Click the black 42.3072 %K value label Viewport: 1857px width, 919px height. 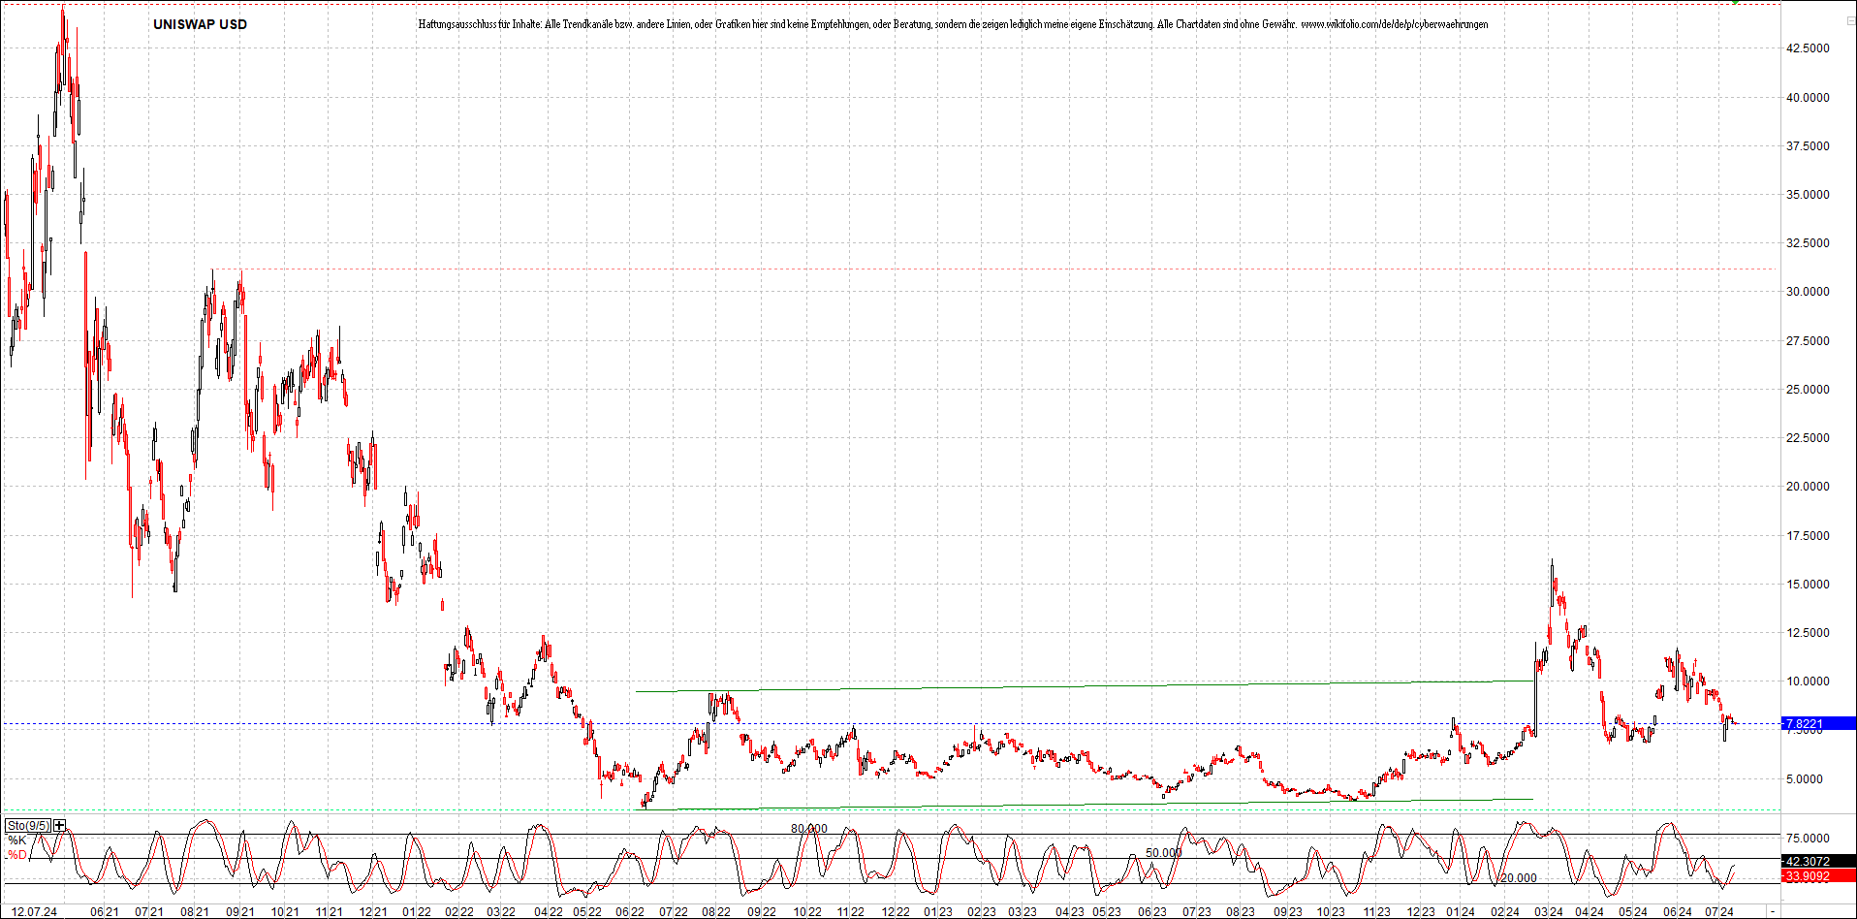(x=1819, y=861)
